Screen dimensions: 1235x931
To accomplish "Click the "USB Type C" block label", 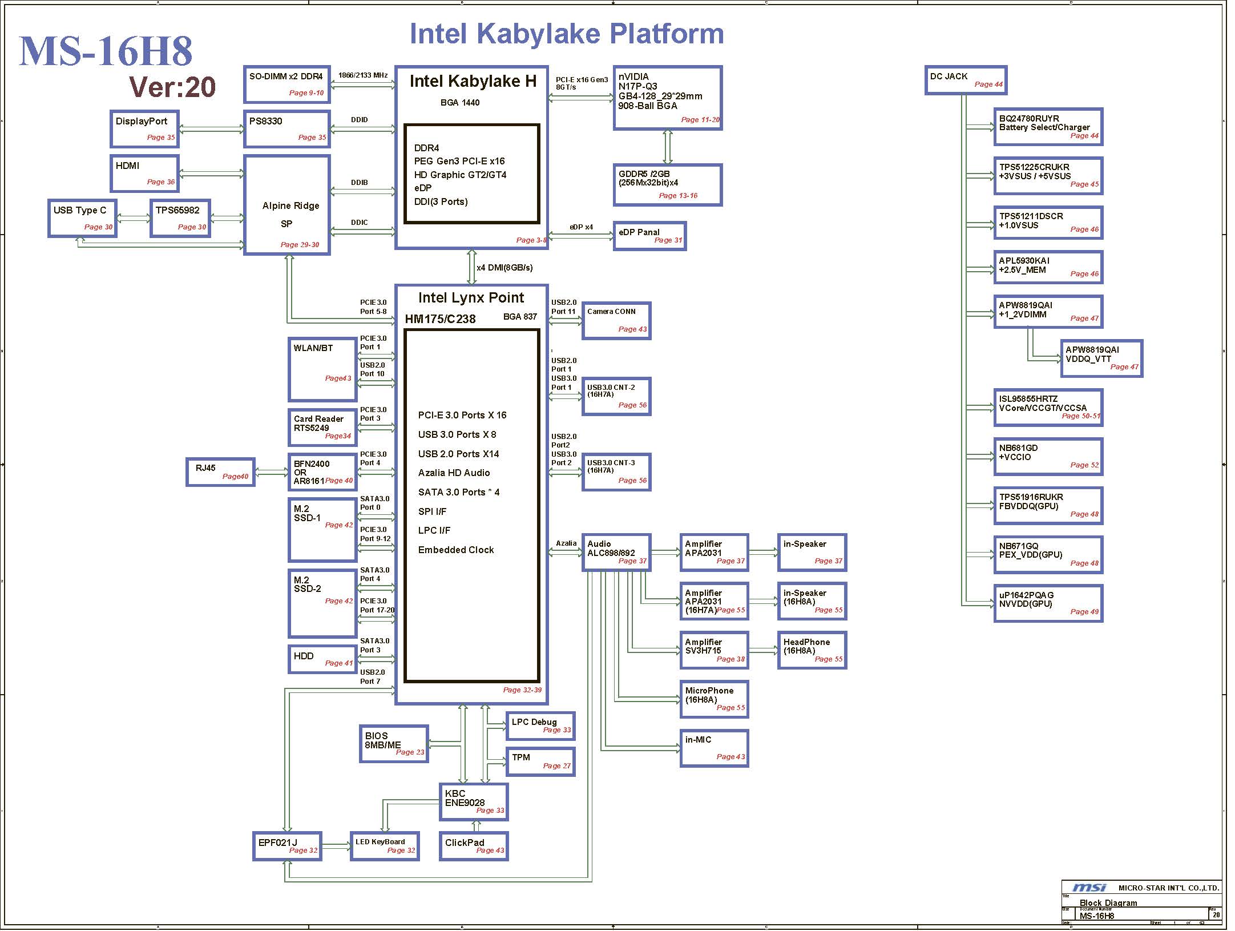I will coord(80,210).
